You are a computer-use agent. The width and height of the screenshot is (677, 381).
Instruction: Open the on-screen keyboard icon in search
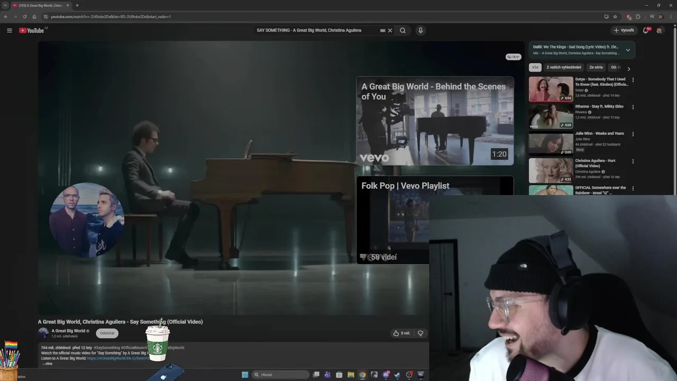pos(382,31)
